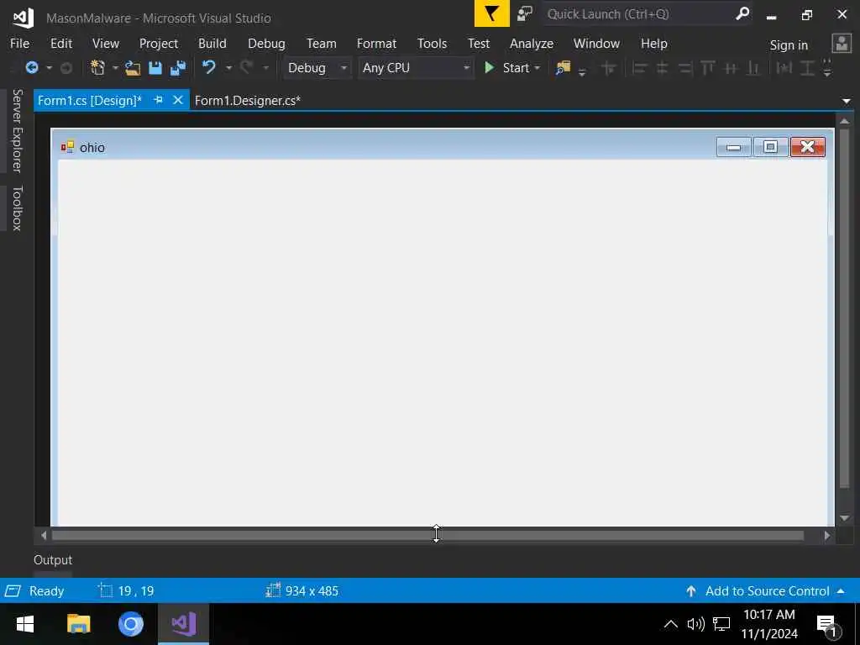
Task: Open the document tab list dropdown arrow
Action: (847, 101)
